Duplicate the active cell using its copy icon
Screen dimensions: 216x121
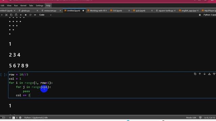click(x=195, y=74)
